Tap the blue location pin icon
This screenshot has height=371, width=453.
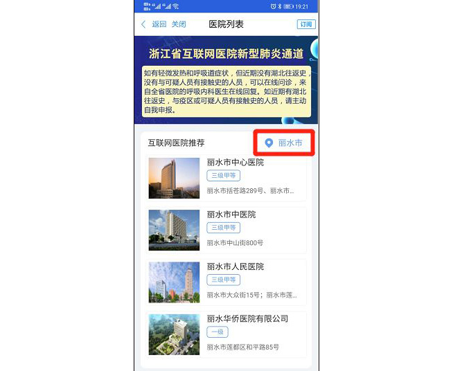(x=269, y=143)
